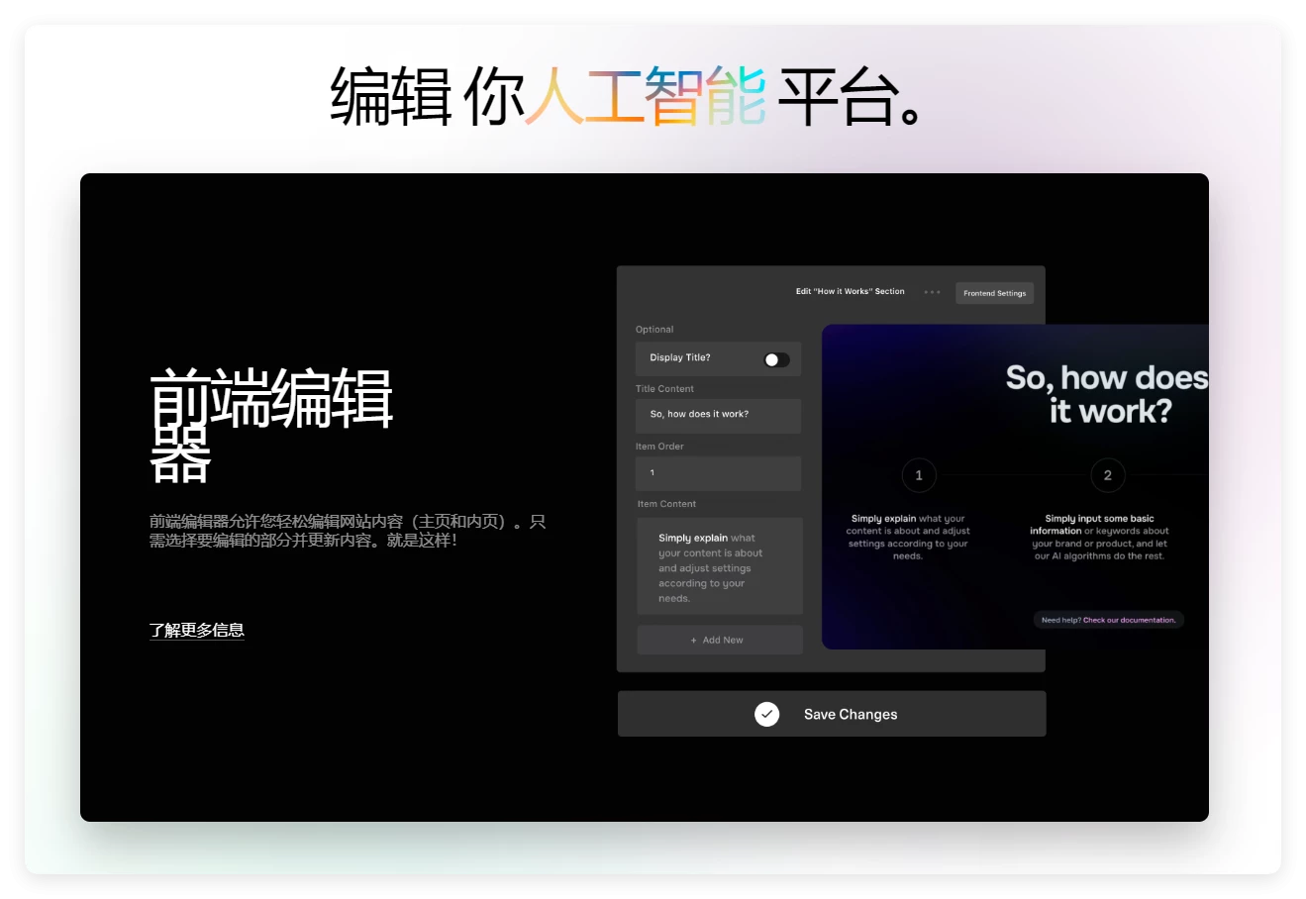Click the step 1 description in preview
1306x899 pixels.
click(908, 538)
